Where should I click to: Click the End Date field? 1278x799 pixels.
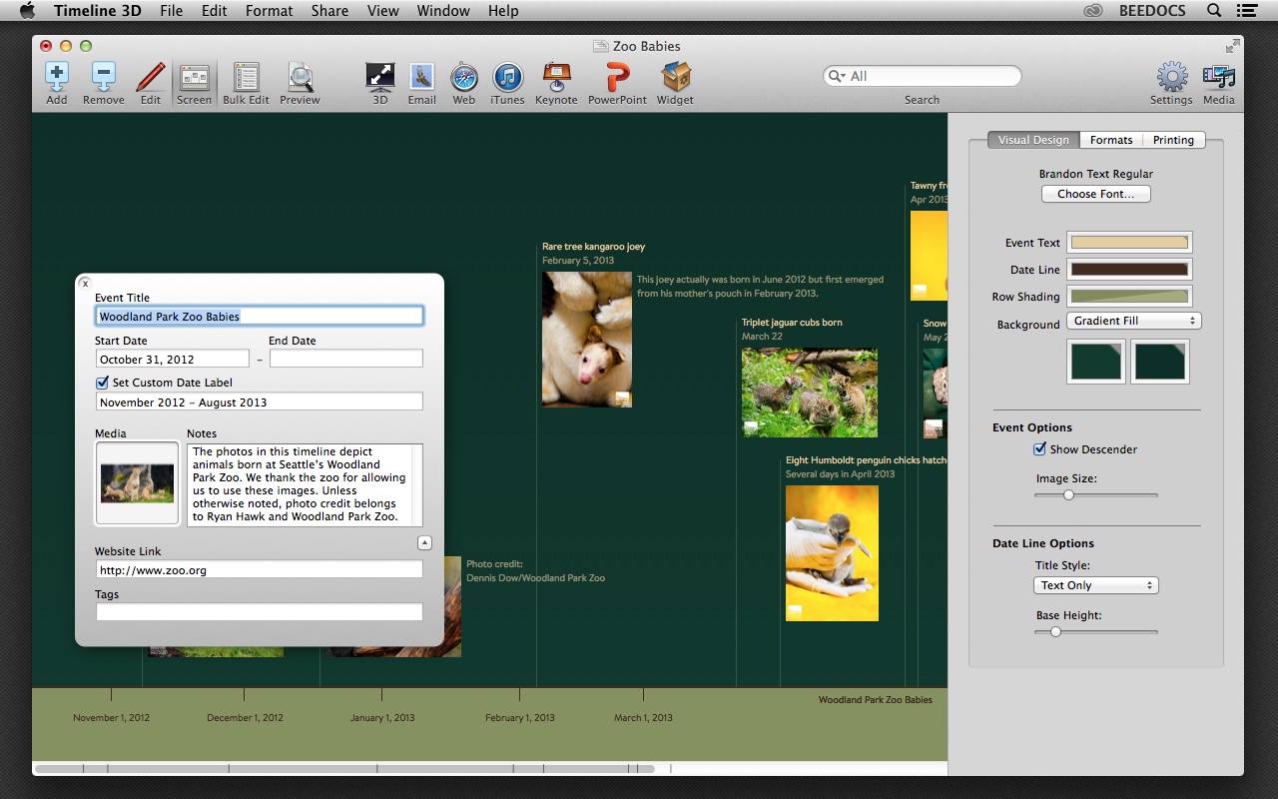(x=346, y=359)
